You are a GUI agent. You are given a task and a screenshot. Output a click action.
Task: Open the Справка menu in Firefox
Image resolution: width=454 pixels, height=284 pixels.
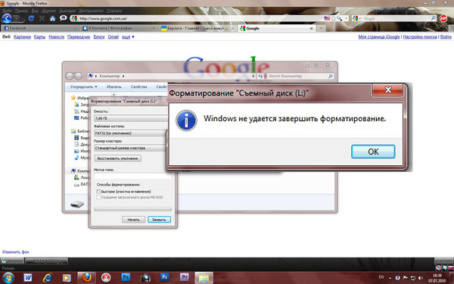coord(114,11)
